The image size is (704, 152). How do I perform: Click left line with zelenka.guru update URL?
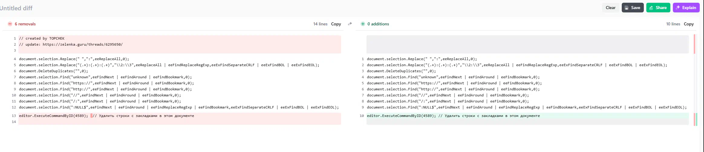(x=71, y=44)
